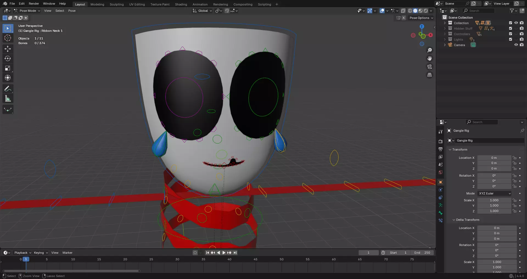Screen dimensions: 527x279
Task: Open the timeline Marker menu
Action: coord(68,253)
